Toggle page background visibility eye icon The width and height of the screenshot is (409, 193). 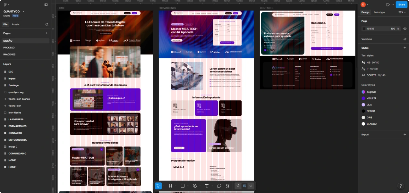[405, 29]
